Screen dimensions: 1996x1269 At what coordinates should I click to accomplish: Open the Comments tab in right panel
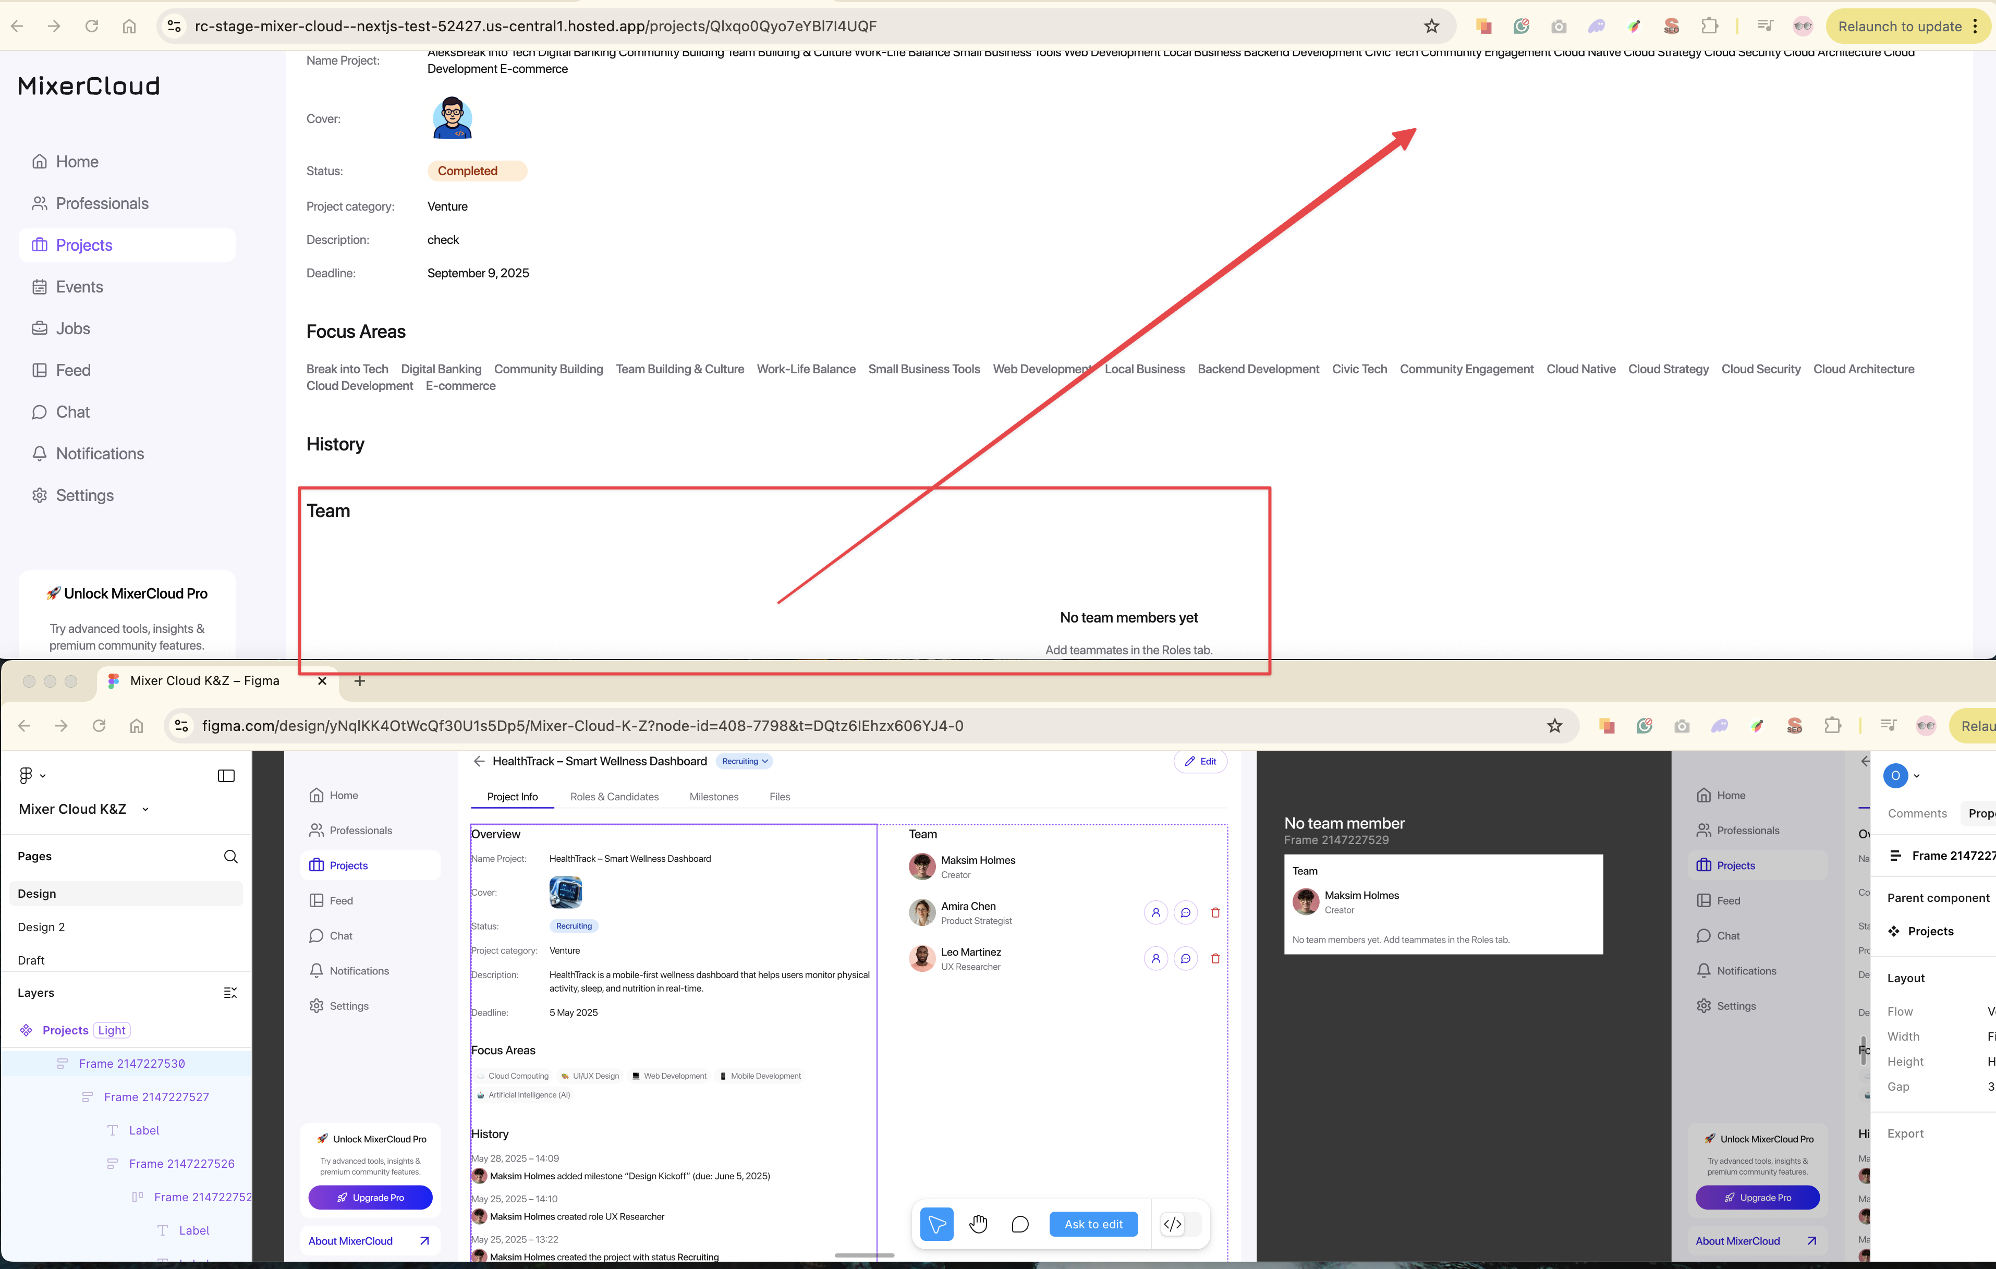(x=1916, y=813)
